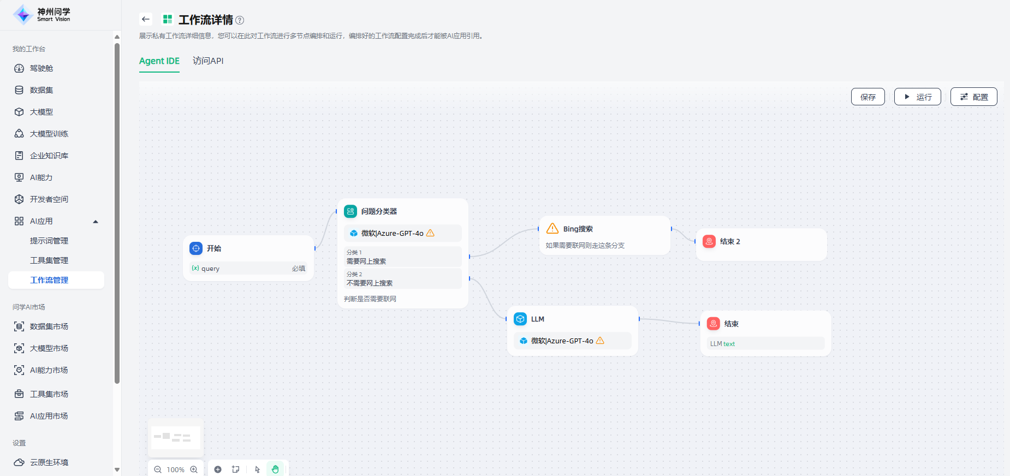
Task: Click the workflow minimap thumbnail
Action: (x=176, y=438)
